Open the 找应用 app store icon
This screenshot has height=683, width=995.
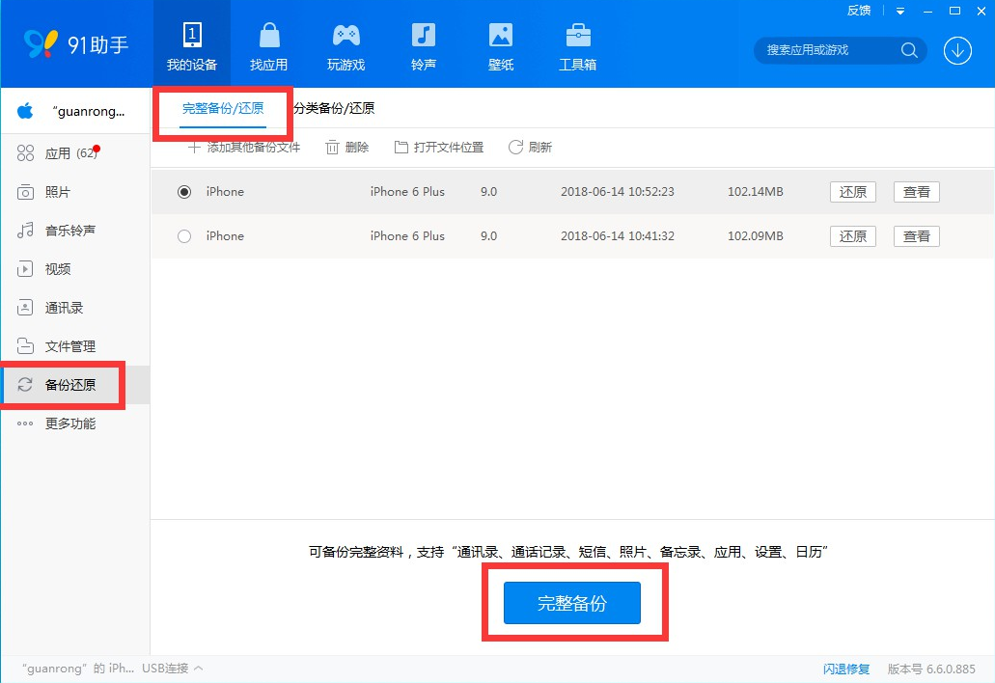pyautogui.click(x=268, y=37)
